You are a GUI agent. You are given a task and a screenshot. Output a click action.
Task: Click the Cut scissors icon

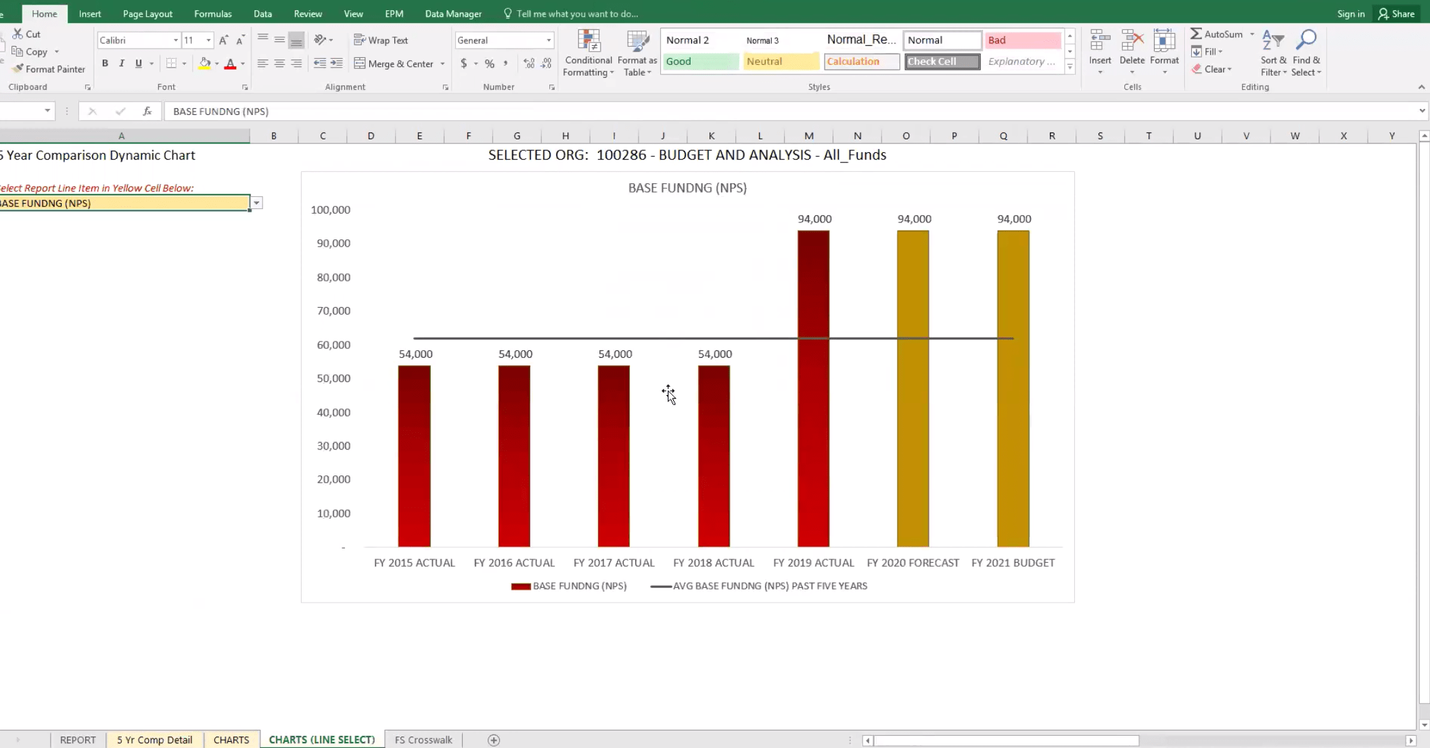tap(18, 34)
